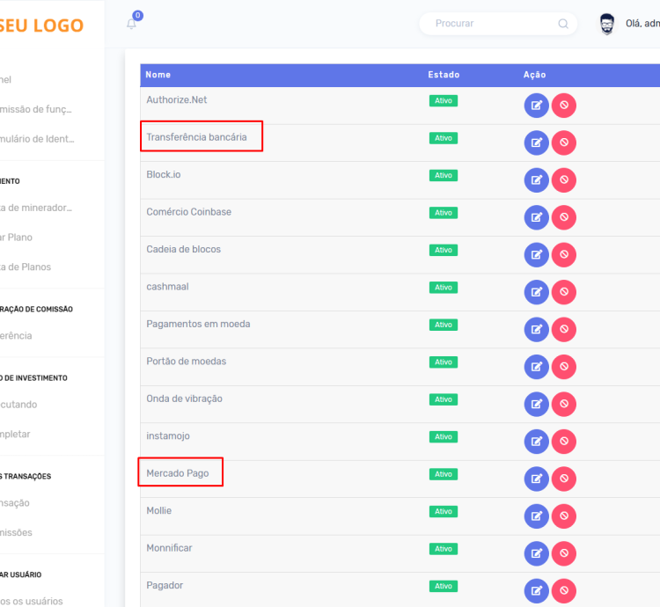Click the Nome column header

point(158,75)
